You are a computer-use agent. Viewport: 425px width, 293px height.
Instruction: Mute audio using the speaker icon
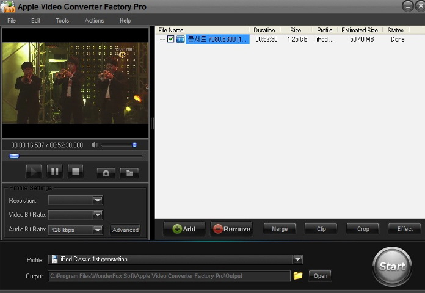pyautogui.click(x=95, y=145)
